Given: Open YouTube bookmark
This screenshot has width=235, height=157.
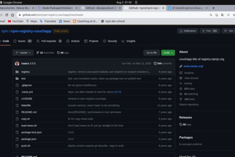Looking at the screenshot, I should click(x=16, y=21).
